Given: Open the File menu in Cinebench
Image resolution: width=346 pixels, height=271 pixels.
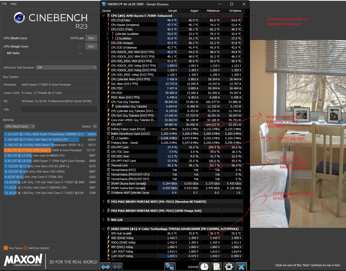Looking at the screenshot, I should 4,4.
